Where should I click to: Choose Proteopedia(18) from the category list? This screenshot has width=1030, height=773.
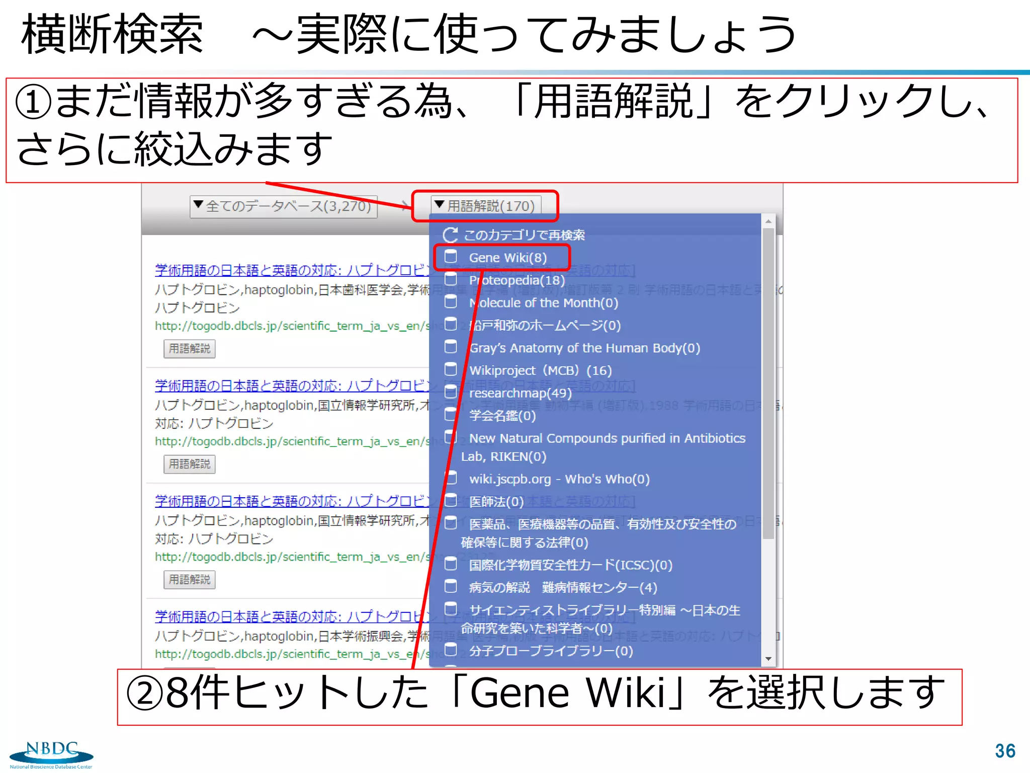tap(517, 280)
